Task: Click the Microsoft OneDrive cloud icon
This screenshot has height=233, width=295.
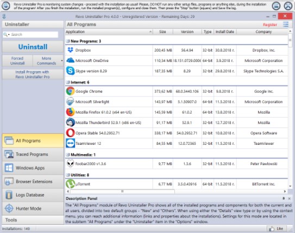Action: [71, 60]
